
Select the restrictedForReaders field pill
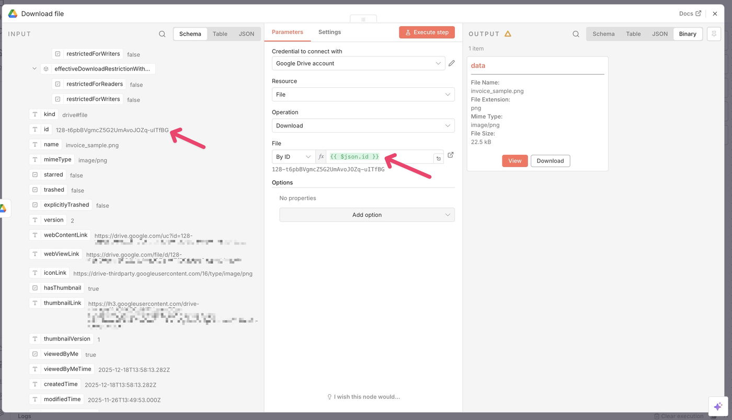pos(89,84)
